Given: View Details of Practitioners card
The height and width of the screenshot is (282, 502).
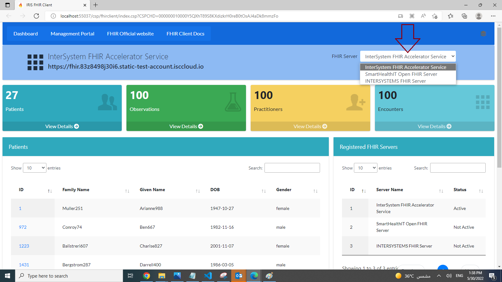Looking at the screenshot, I should (x=310, y=126).
